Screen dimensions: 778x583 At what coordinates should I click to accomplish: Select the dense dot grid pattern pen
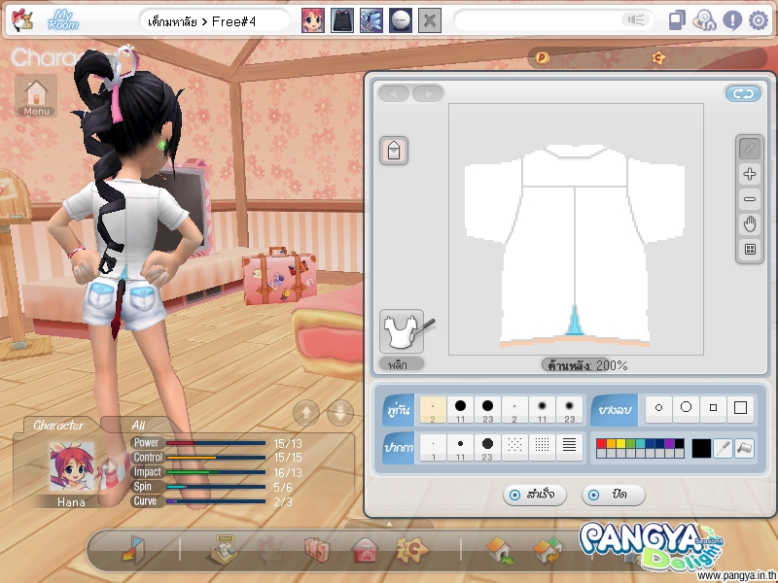(x=542, y=448)
